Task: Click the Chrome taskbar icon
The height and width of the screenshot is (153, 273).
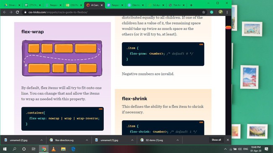Action: pos(44,149)
